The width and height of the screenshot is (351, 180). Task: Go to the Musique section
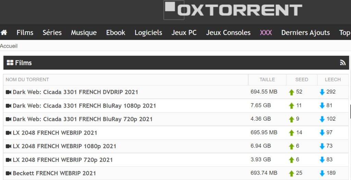(84, 32)
